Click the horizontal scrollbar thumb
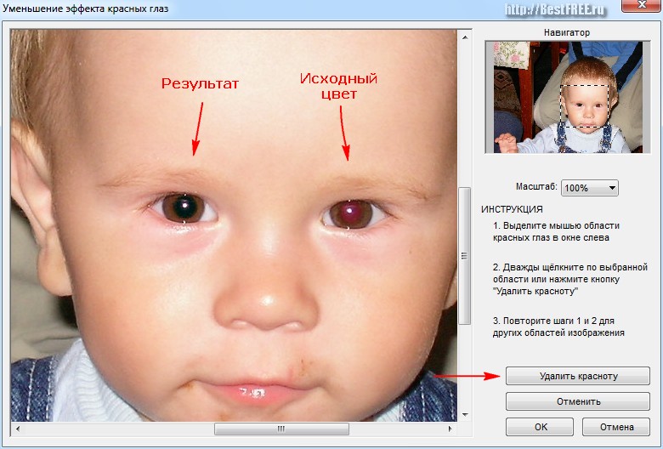 [x=281, y=429]
